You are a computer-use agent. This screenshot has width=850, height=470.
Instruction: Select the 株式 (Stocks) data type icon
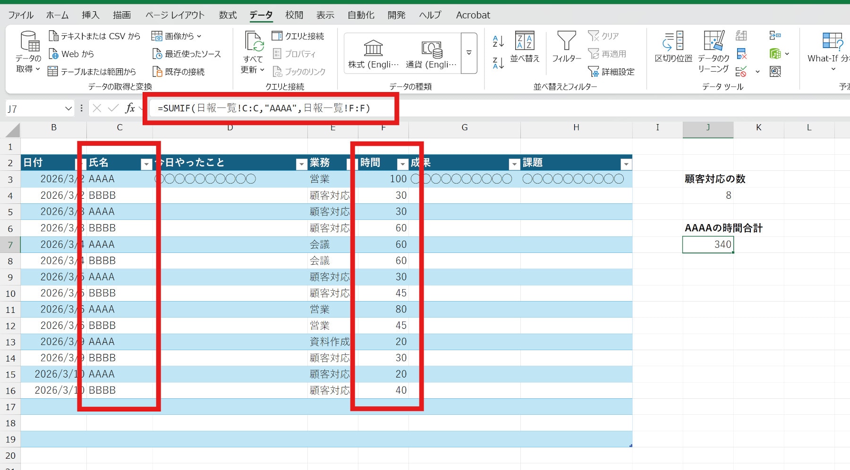coord(373,48)
